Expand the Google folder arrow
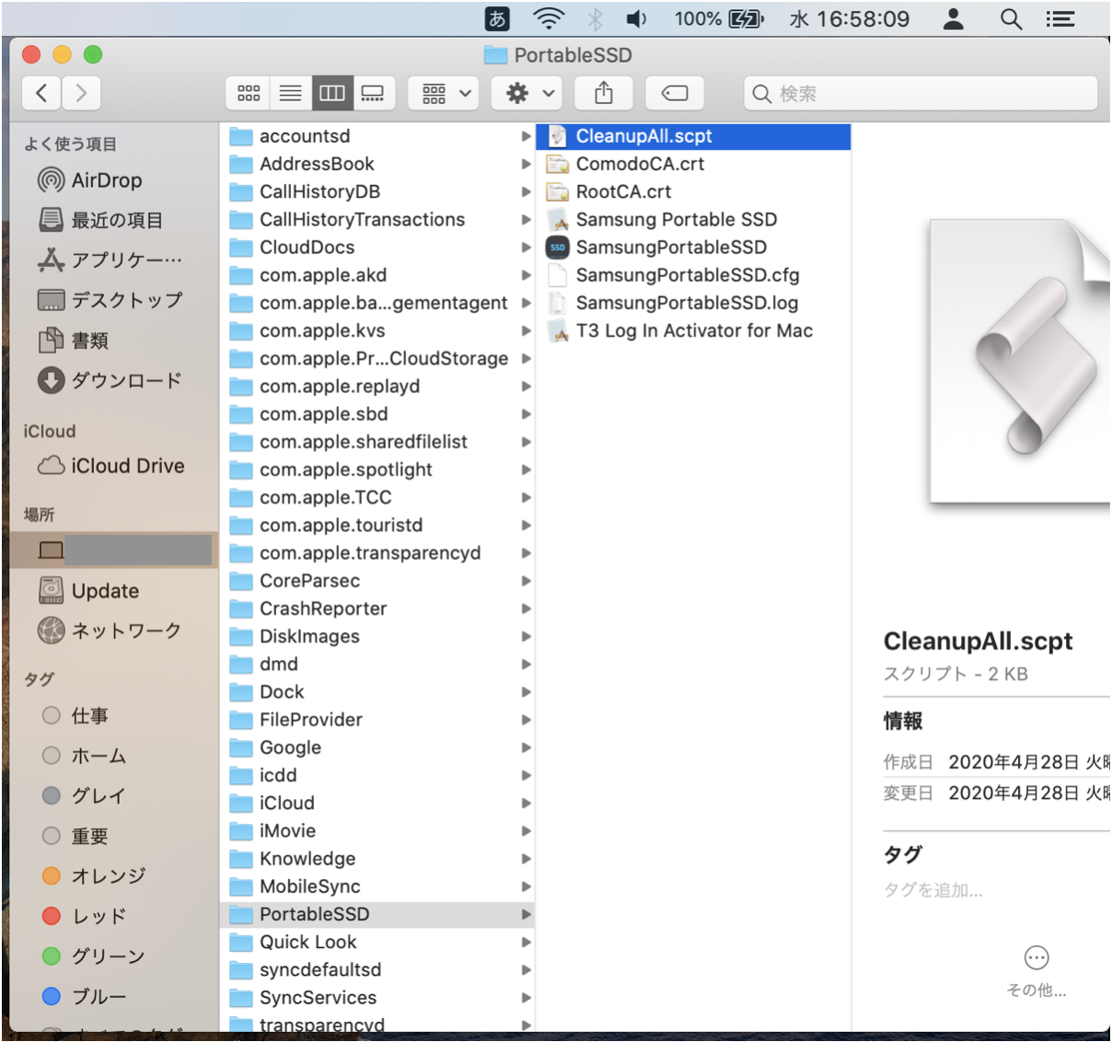Screen dimensions: 1112x1042 (526, 747)
